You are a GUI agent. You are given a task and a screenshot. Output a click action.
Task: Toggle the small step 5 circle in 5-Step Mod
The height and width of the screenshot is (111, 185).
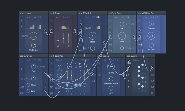click(x=84, y=91)
